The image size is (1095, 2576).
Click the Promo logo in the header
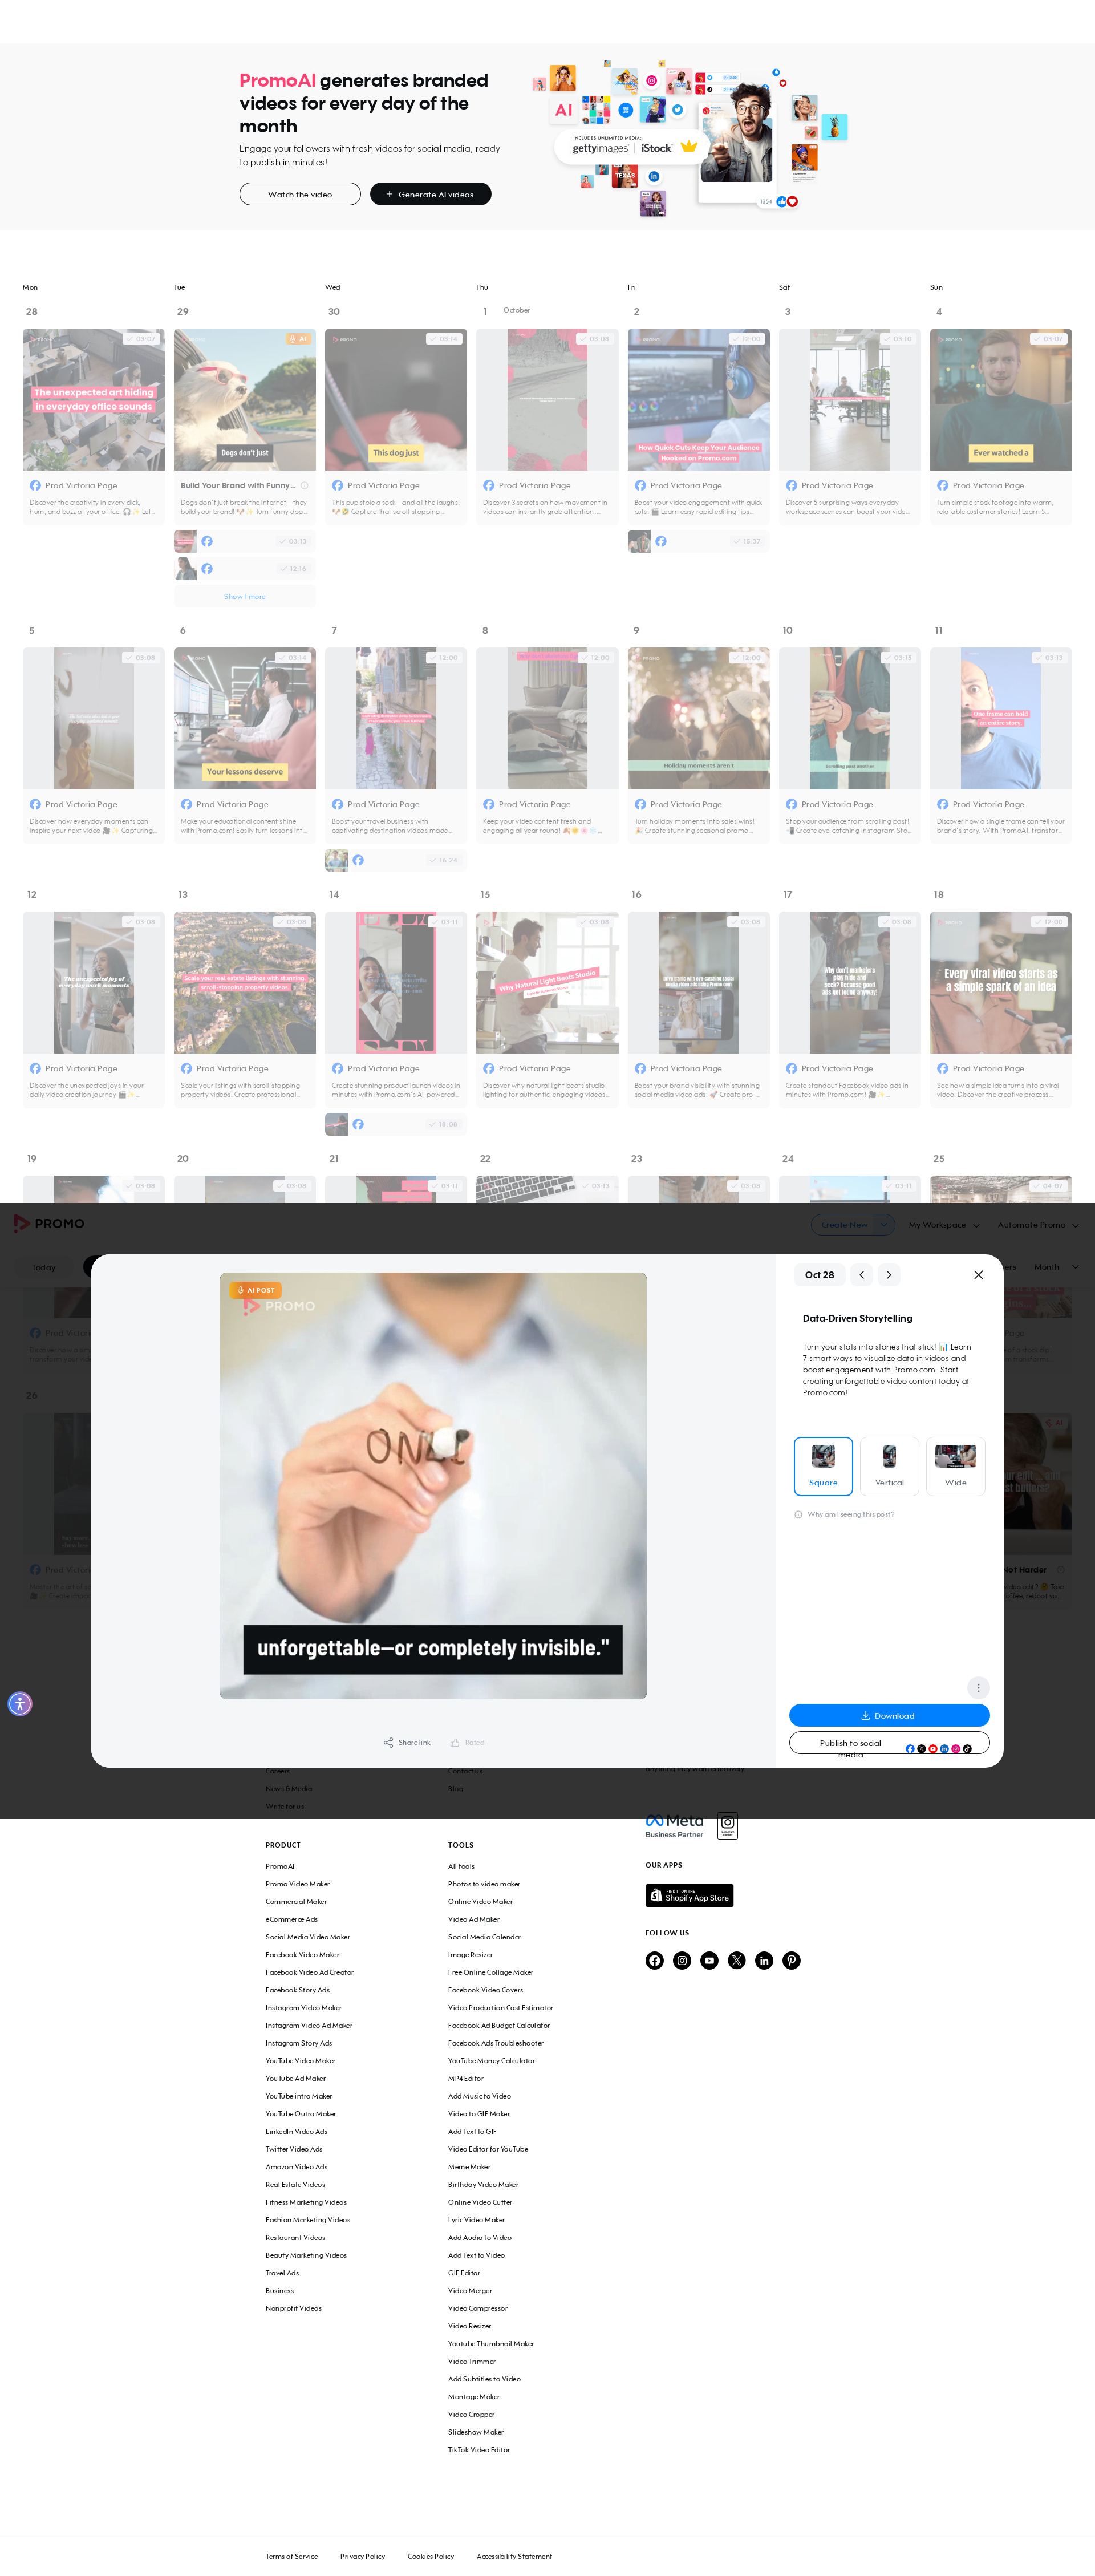(x=49, y=1223)
